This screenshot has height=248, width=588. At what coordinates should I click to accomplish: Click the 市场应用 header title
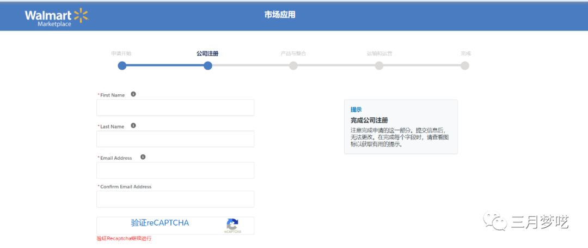click(280, 15)
